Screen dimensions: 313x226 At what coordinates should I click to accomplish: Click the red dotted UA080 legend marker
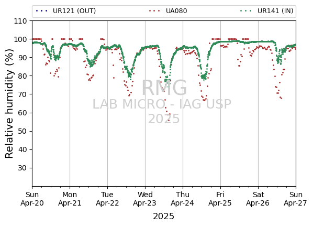[x=154, y=11]
